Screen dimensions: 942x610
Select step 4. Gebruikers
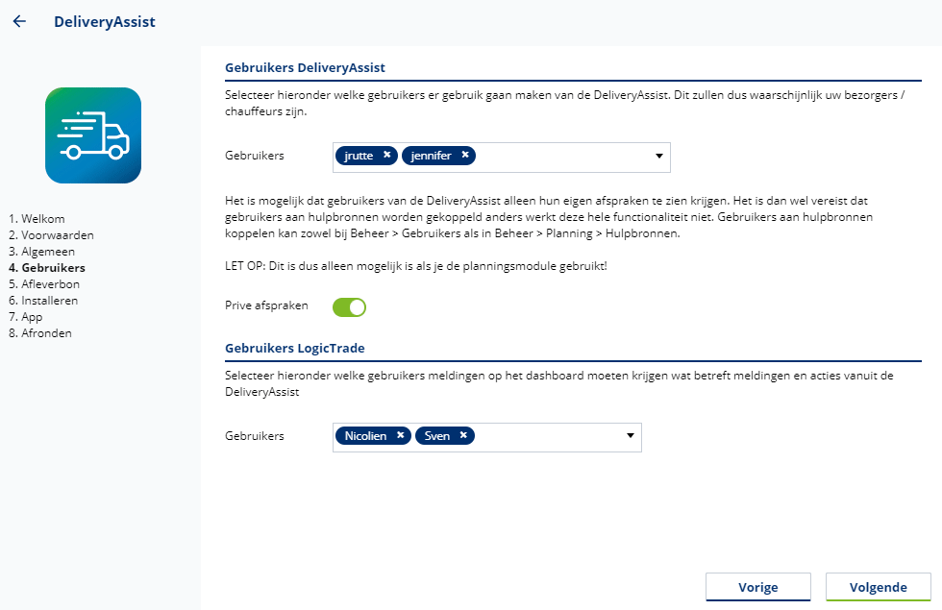pyautogui.click(x=47, y=268)
